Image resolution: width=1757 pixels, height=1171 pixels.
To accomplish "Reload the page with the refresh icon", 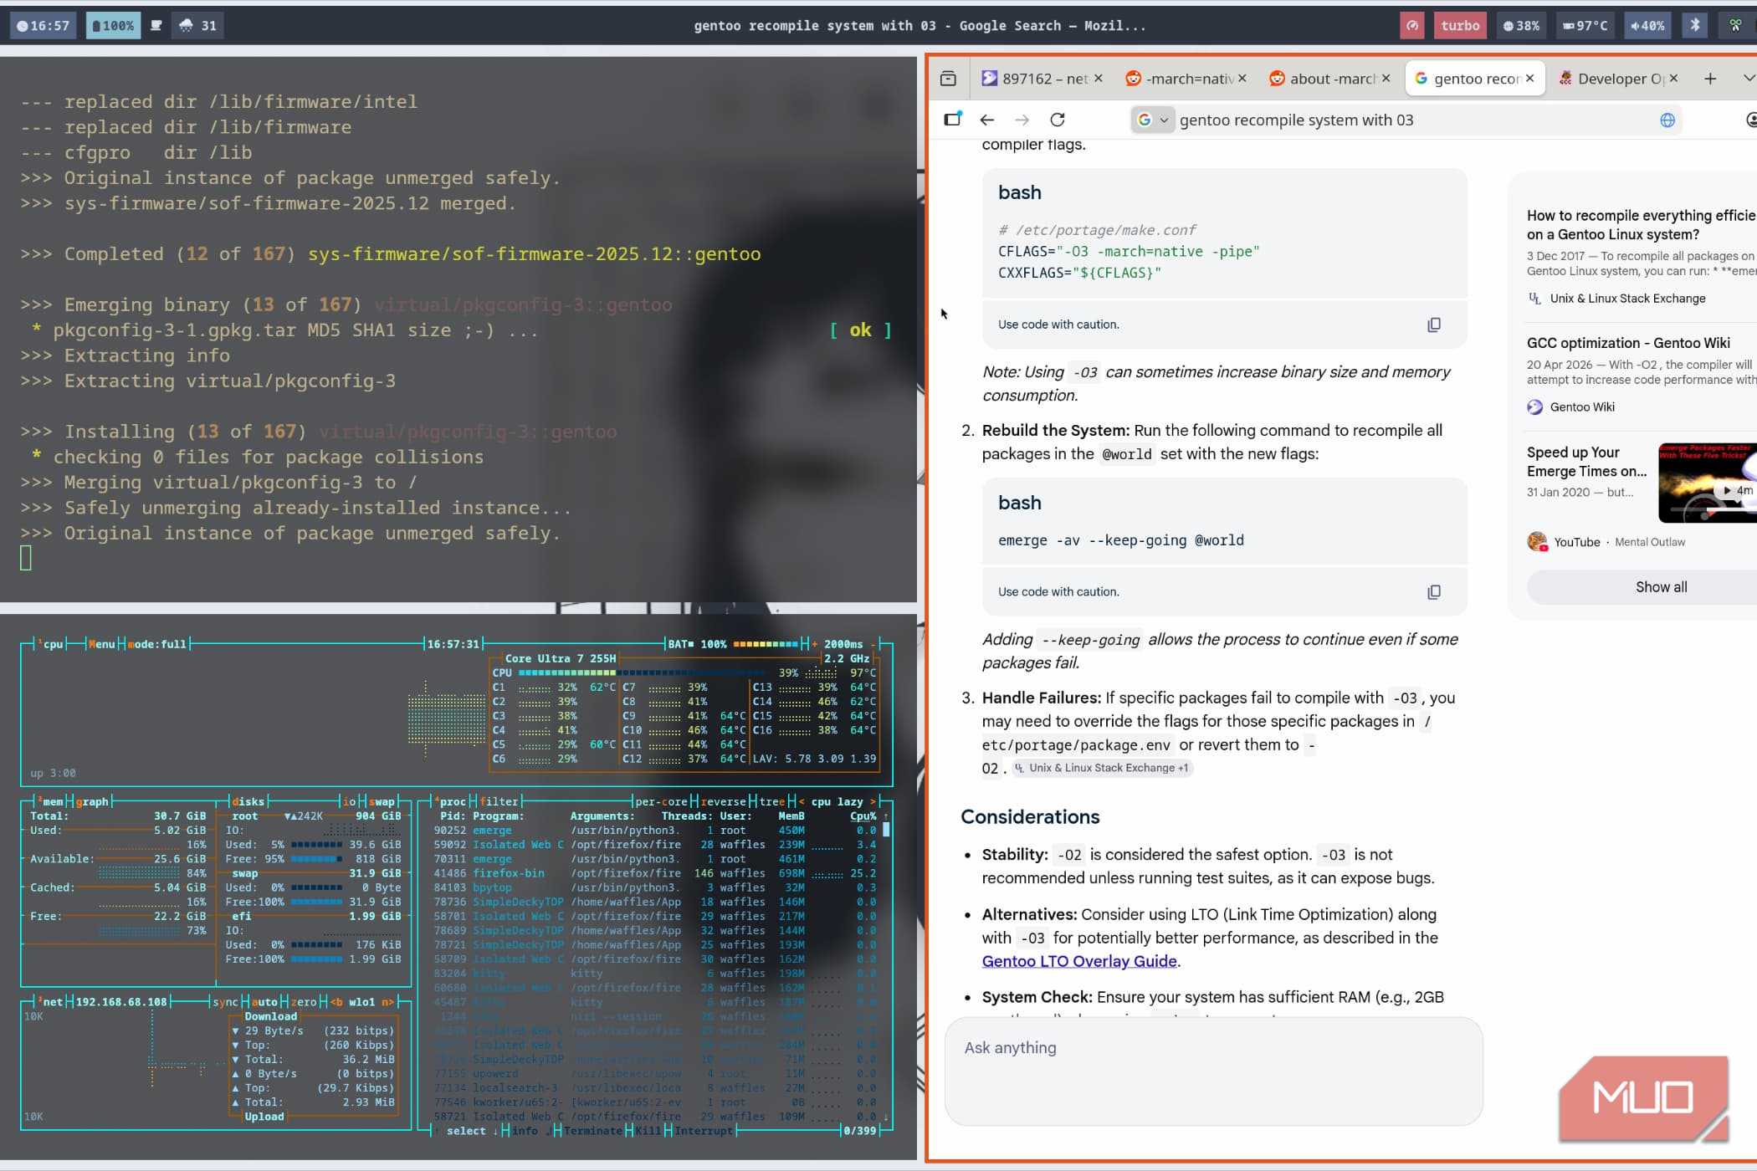I will point(1058,120).
